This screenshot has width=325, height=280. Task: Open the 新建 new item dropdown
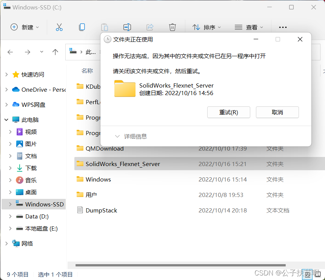pos(25,27)
